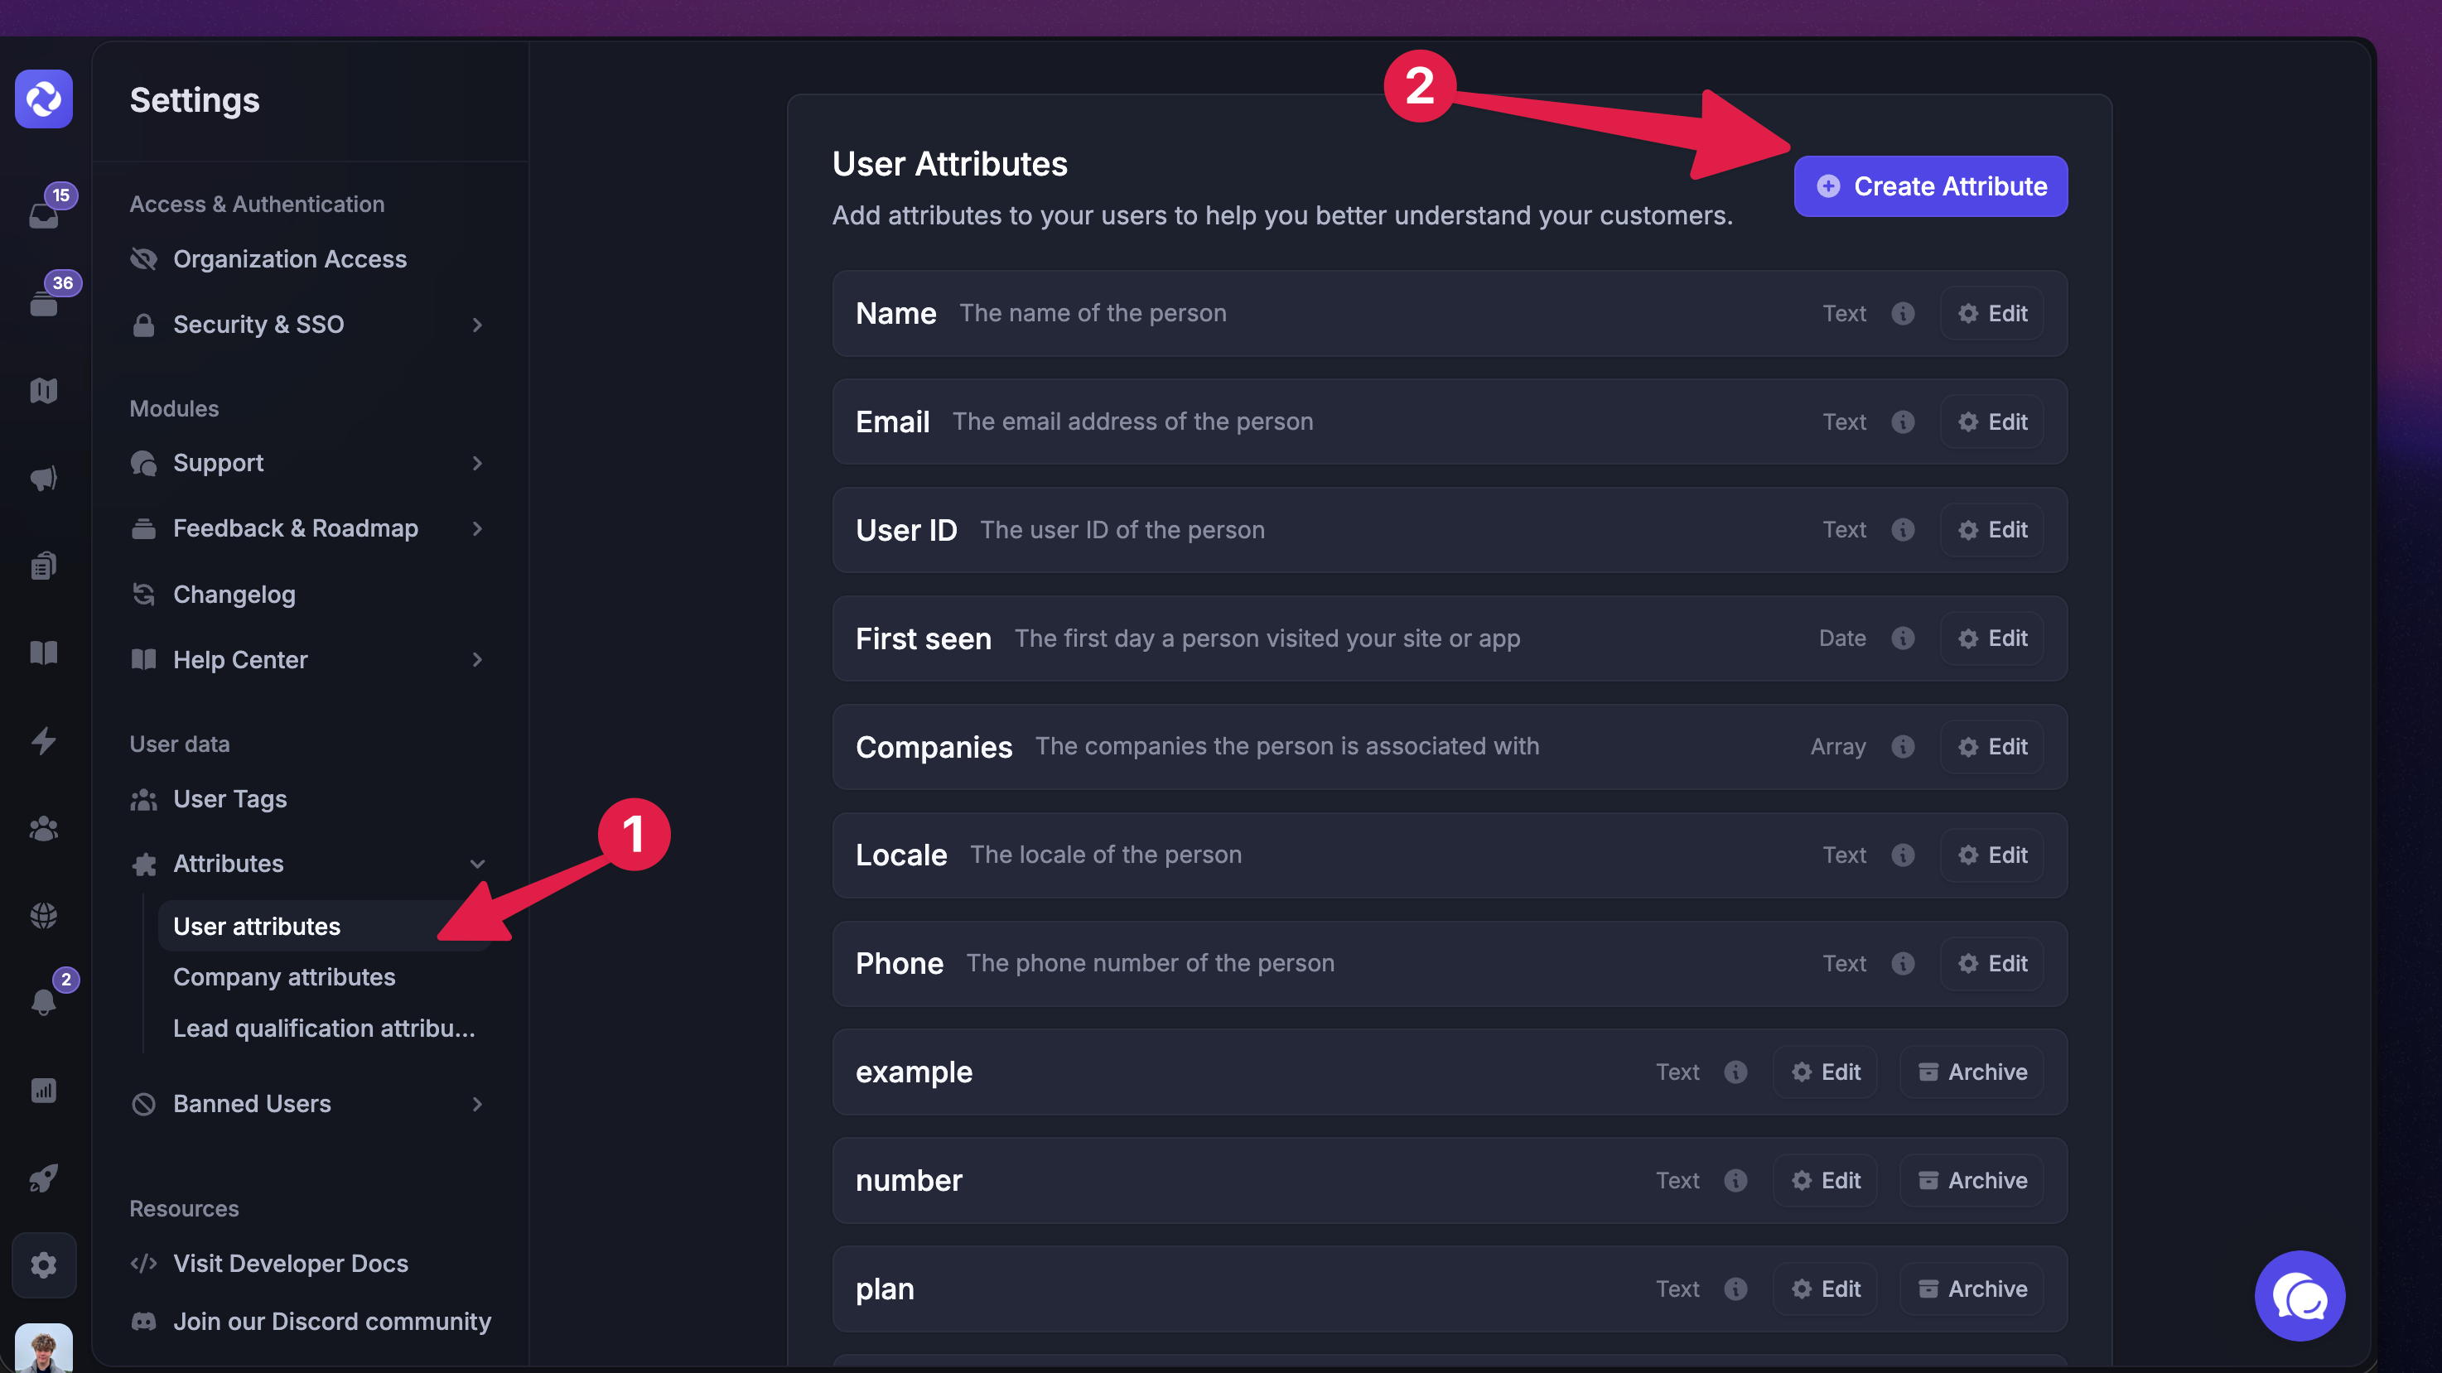Open the bar chart analytics icon in sidebar
Viewport: 2442px width, 1373px height.
(x=44, y=1091)
